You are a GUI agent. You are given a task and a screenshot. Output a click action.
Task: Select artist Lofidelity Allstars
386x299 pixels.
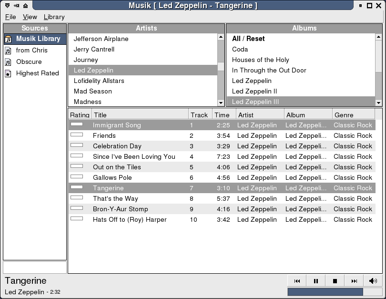pos(143,81)
